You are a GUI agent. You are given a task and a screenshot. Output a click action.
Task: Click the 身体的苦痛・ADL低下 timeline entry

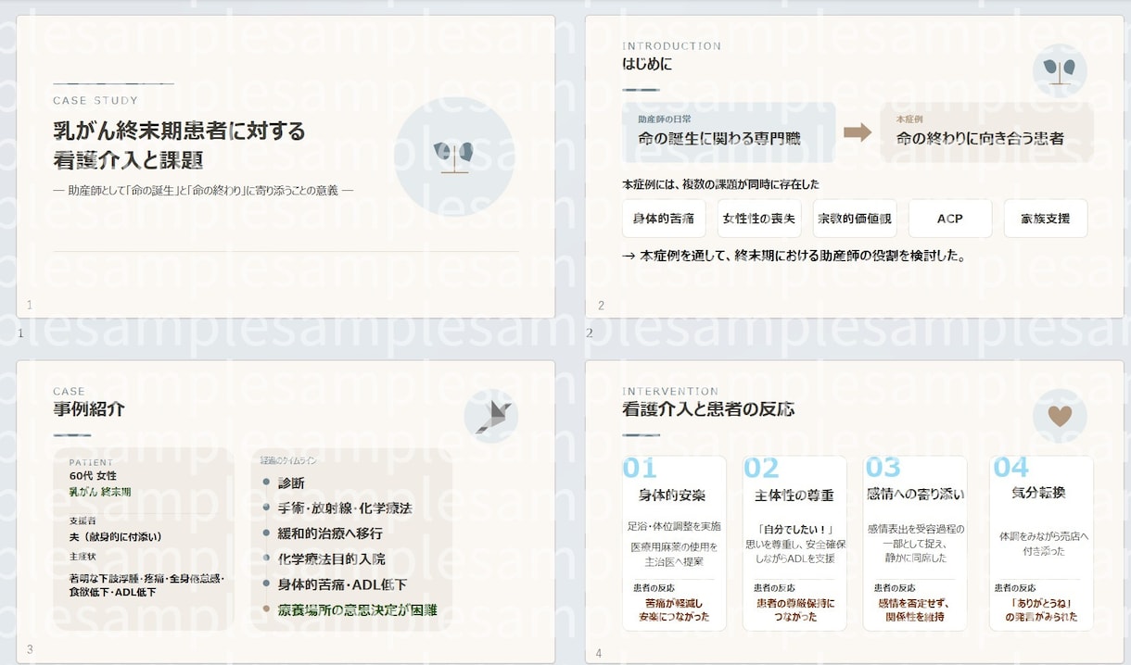[x=342, y=584]
